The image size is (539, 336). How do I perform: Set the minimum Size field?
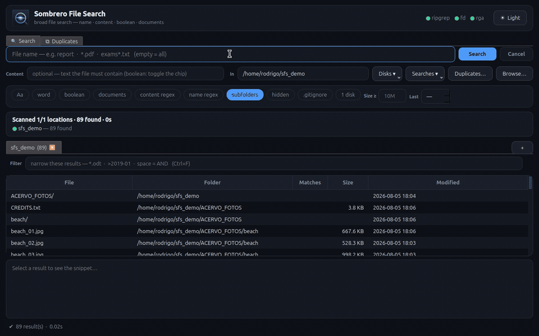coord(392,96)
